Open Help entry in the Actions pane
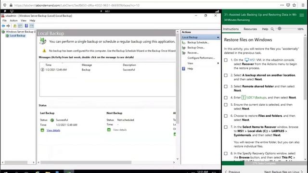308x173 pixels. [190, 69]
